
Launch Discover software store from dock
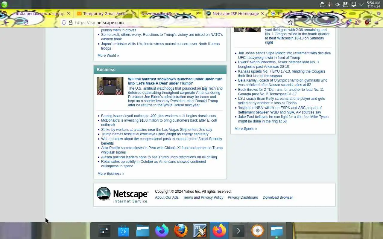(x=123, y=231)
